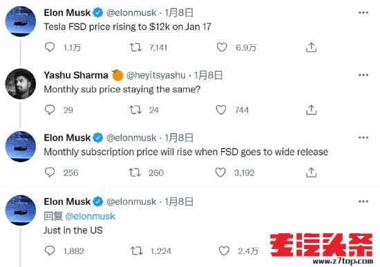Open the @heyitsyashu handle link

(156, 75)
